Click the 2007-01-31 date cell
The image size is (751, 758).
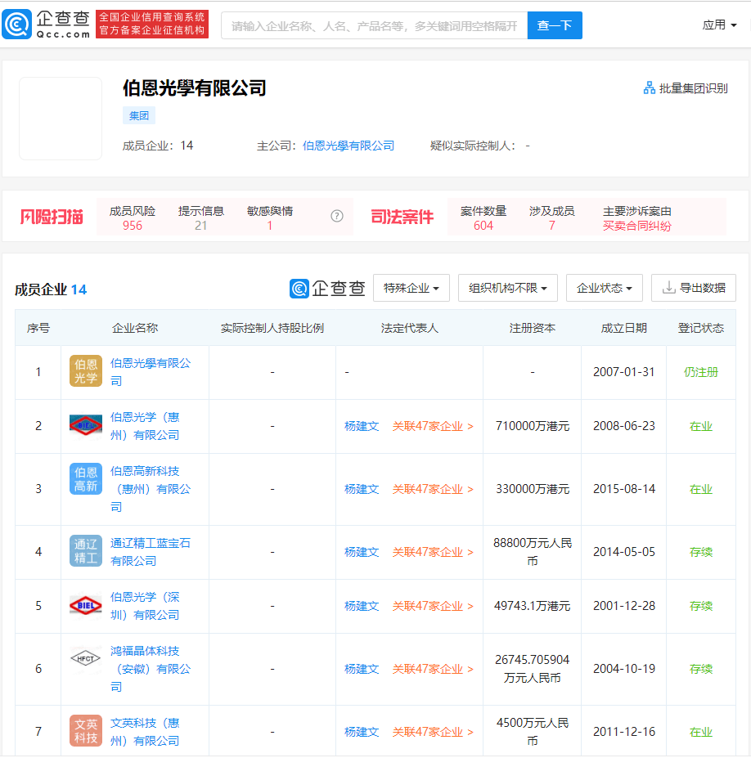(624, 372)
